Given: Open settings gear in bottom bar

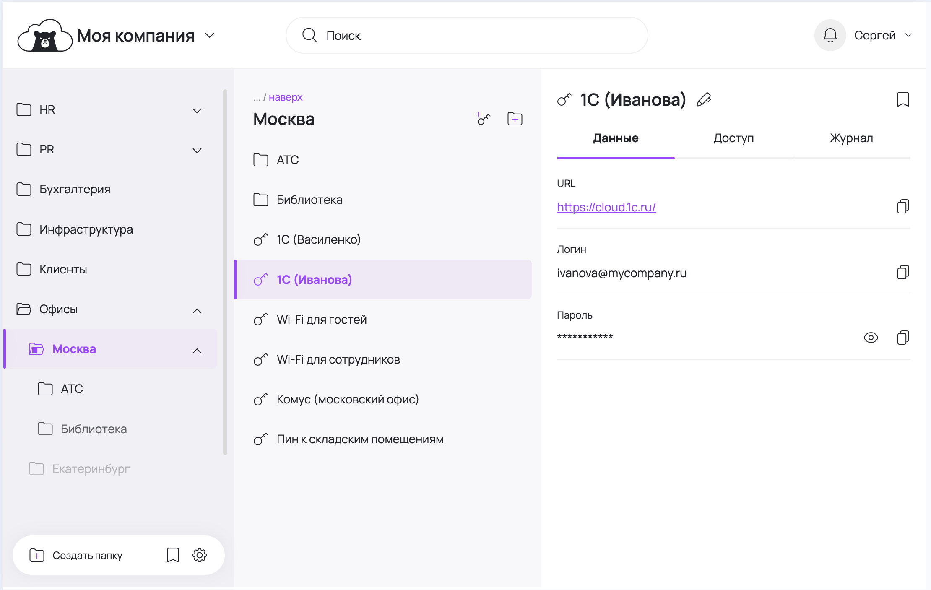Looking at the screenshot, I should [x=200, y=555].
